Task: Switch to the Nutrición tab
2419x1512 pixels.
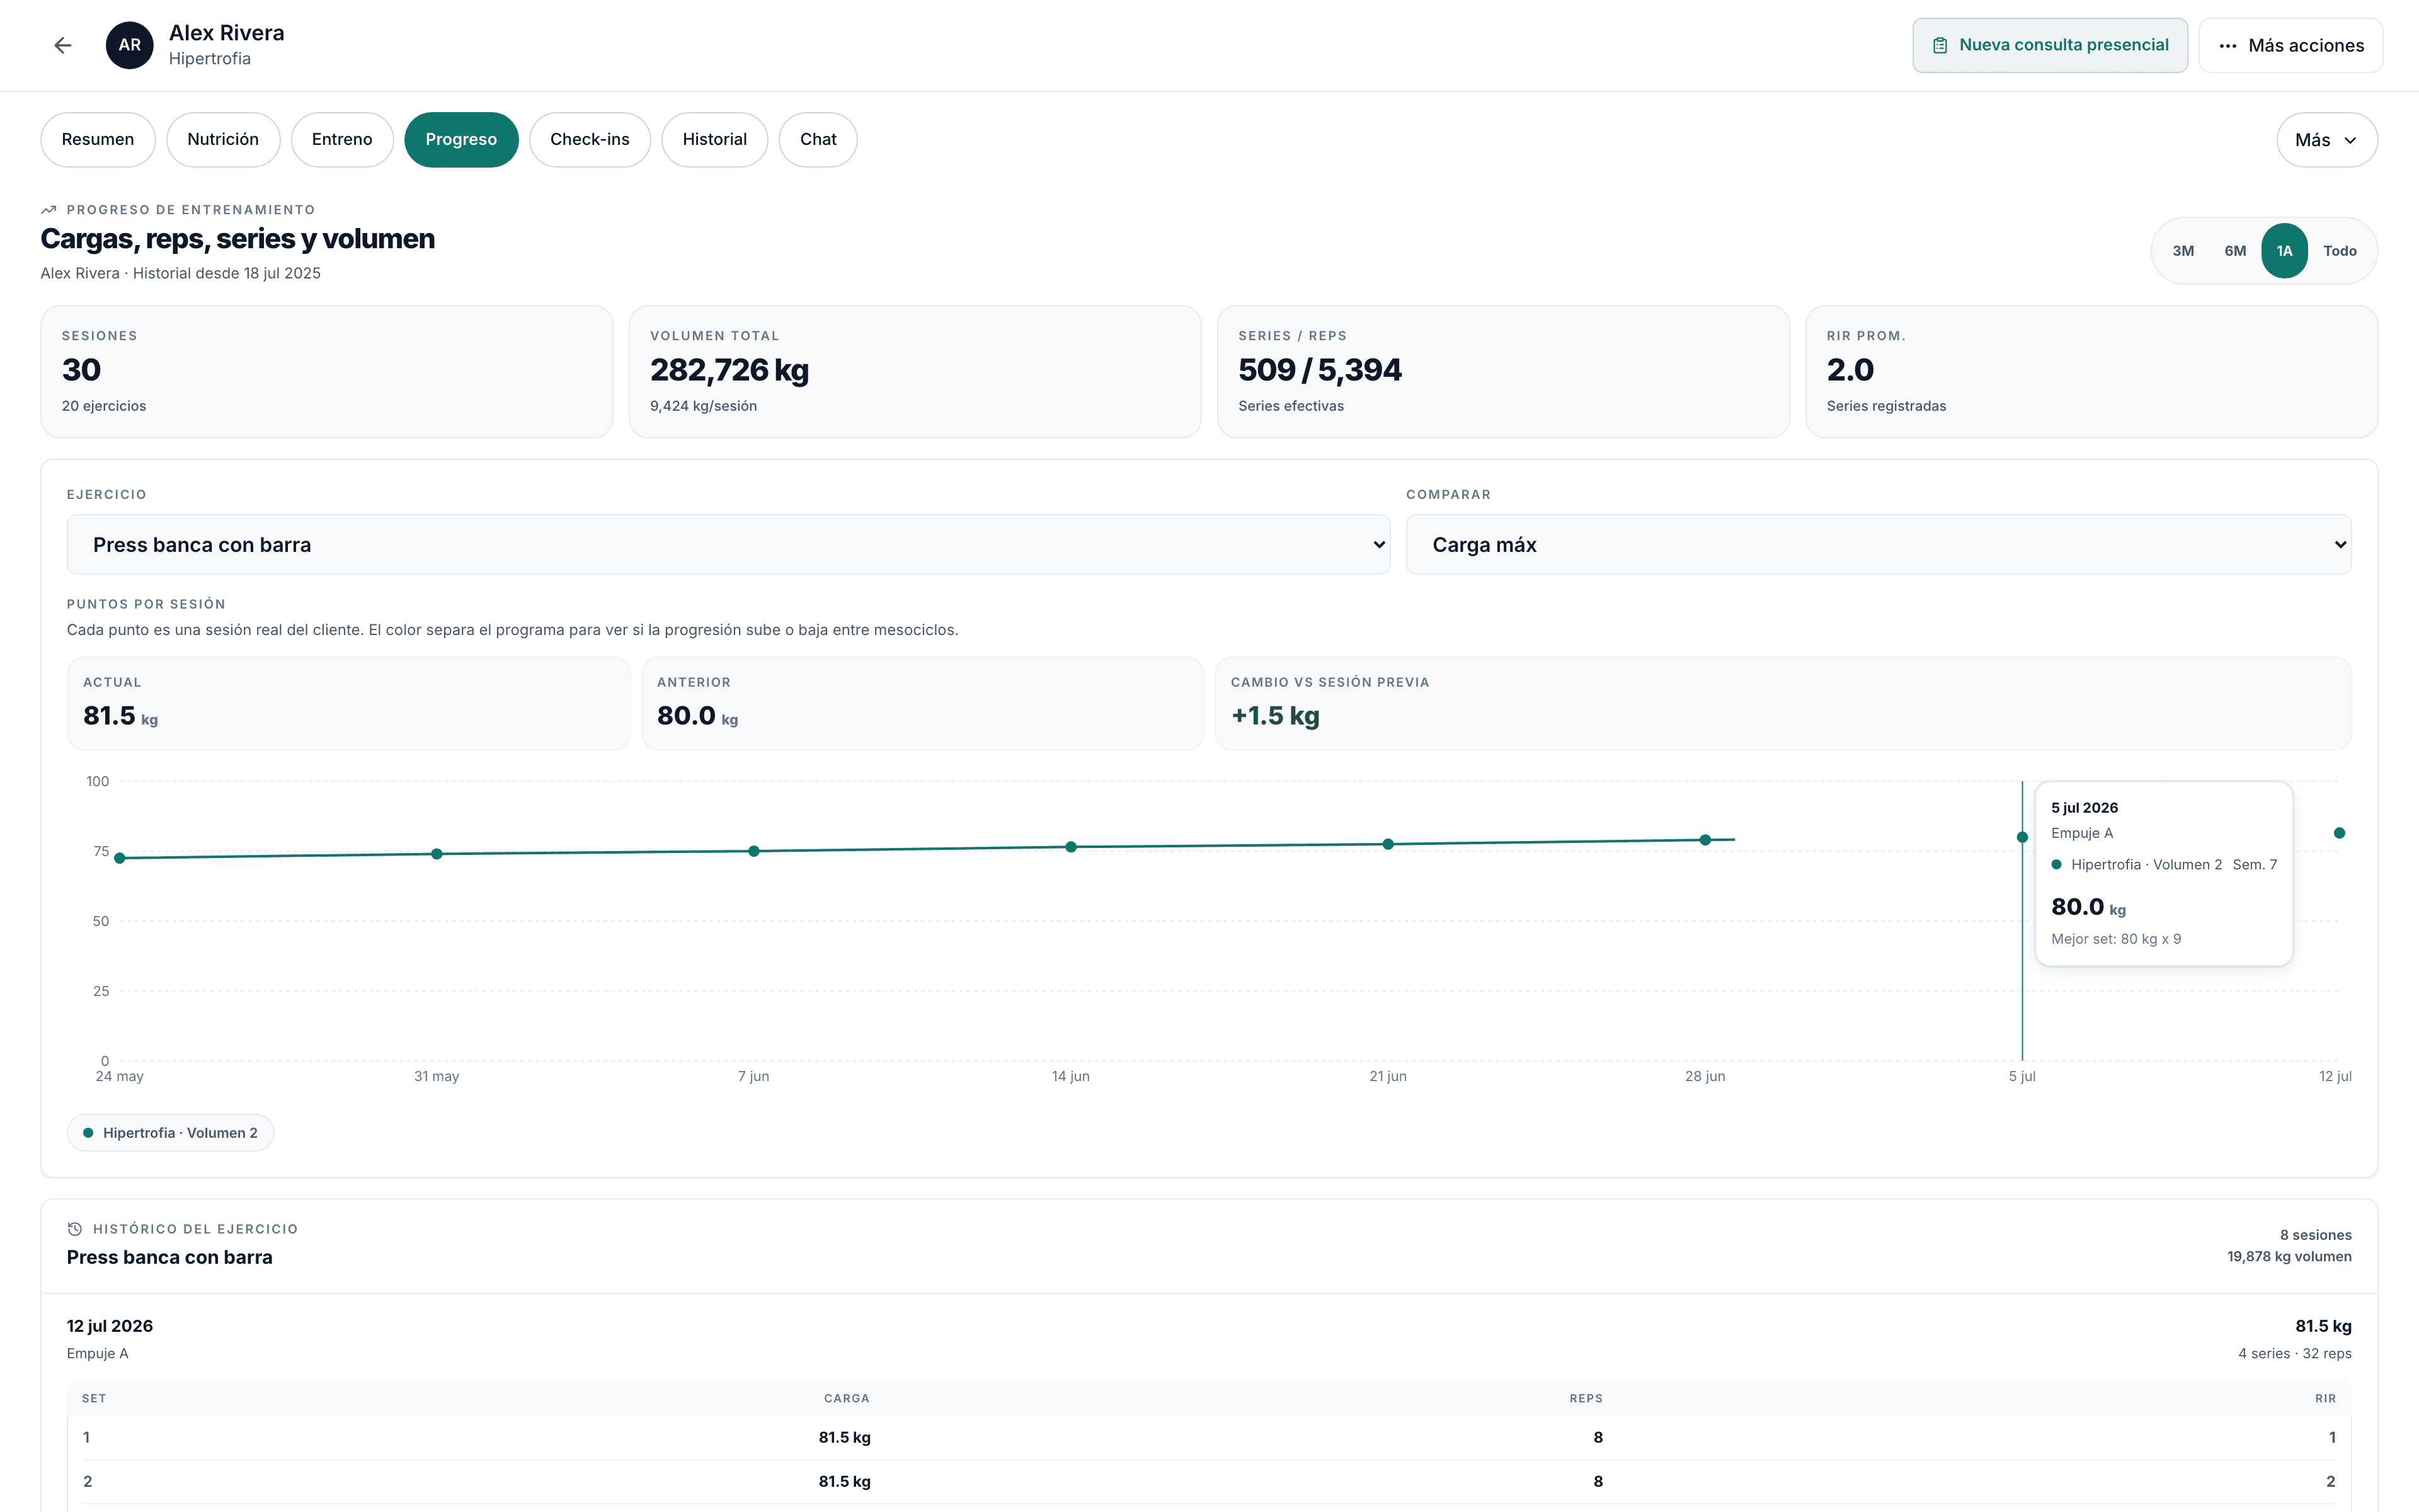Action: click(x=223, y=140)
